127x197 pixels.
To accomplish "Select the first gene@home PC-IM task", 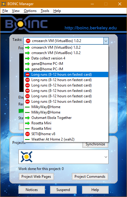I will click(66, 64).
